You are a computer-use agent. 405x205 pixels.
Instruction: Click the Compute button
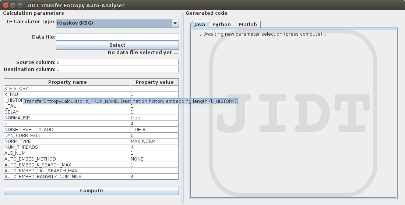[x=91, y=191]
